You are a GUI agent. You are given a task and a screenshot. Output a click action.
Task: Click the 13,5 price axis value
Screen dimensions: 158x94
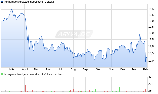pos(151,15)
